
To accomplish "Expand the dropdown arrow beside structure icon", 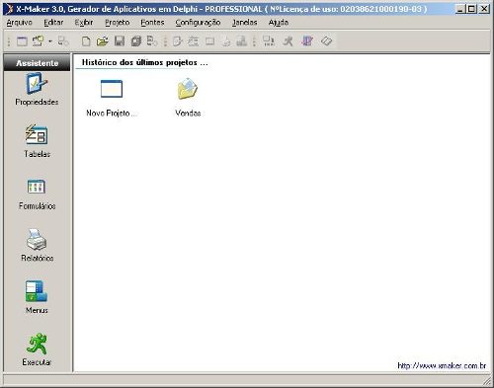I will coord(50,41).
